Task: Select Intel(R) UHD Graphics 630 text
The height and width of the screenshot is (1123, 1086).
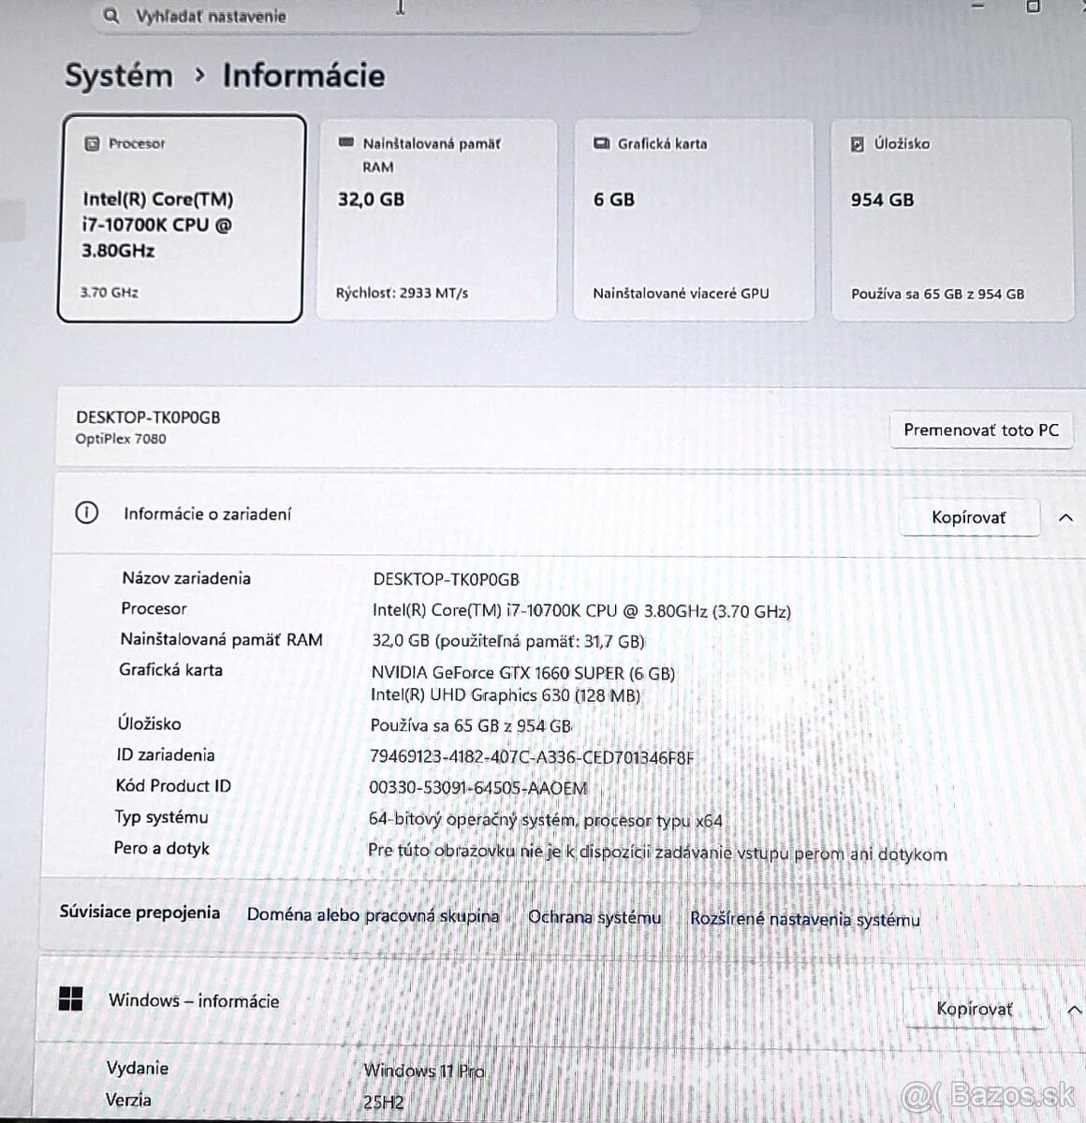Action: click(x=506, y=695)
